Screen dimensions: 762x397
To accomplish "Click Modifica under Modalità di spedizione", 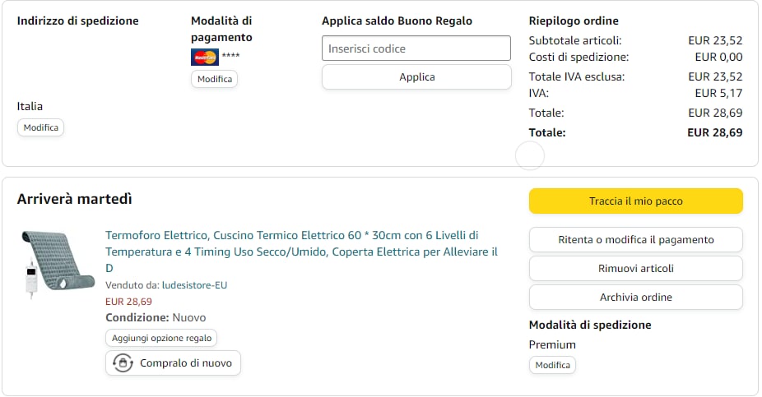I will click(552, 365).
